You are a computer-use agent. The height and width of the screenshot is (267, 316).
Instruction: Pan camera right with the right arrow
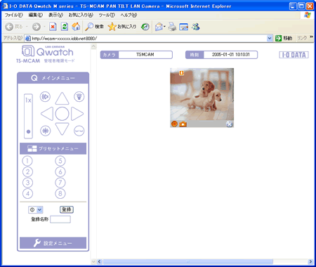pos(77,114)
